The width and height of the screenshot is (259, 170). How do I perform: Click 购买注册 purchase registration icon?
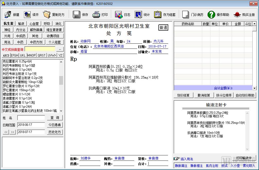pos(237,15)
